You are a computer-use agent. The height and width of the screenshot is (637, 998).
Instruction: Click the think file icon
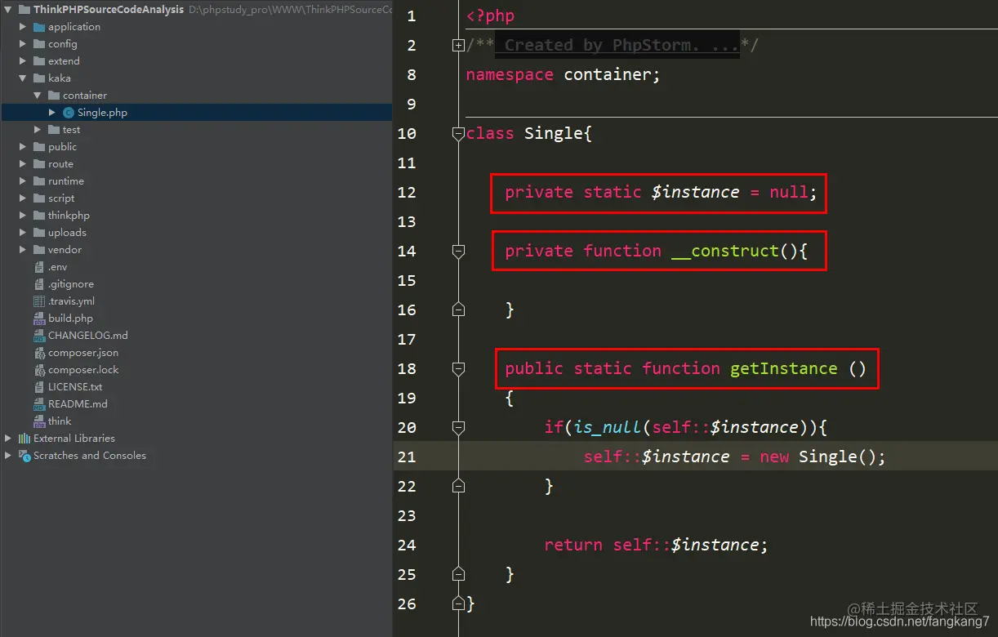(39, 421)
